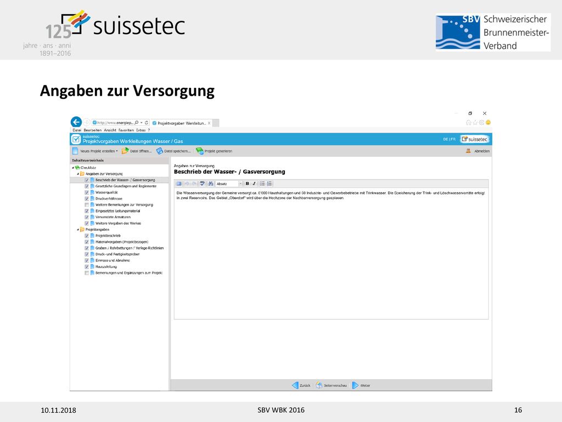Open the Extras menu
This screenshot has height=422, width=562.
pos(141,130)
